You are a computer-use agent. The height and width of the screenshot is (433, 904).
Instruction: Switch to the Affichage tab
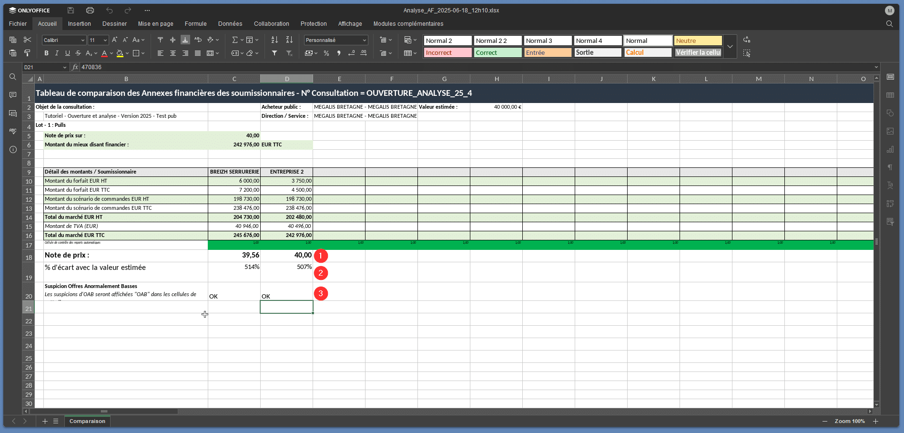[350, 24]
